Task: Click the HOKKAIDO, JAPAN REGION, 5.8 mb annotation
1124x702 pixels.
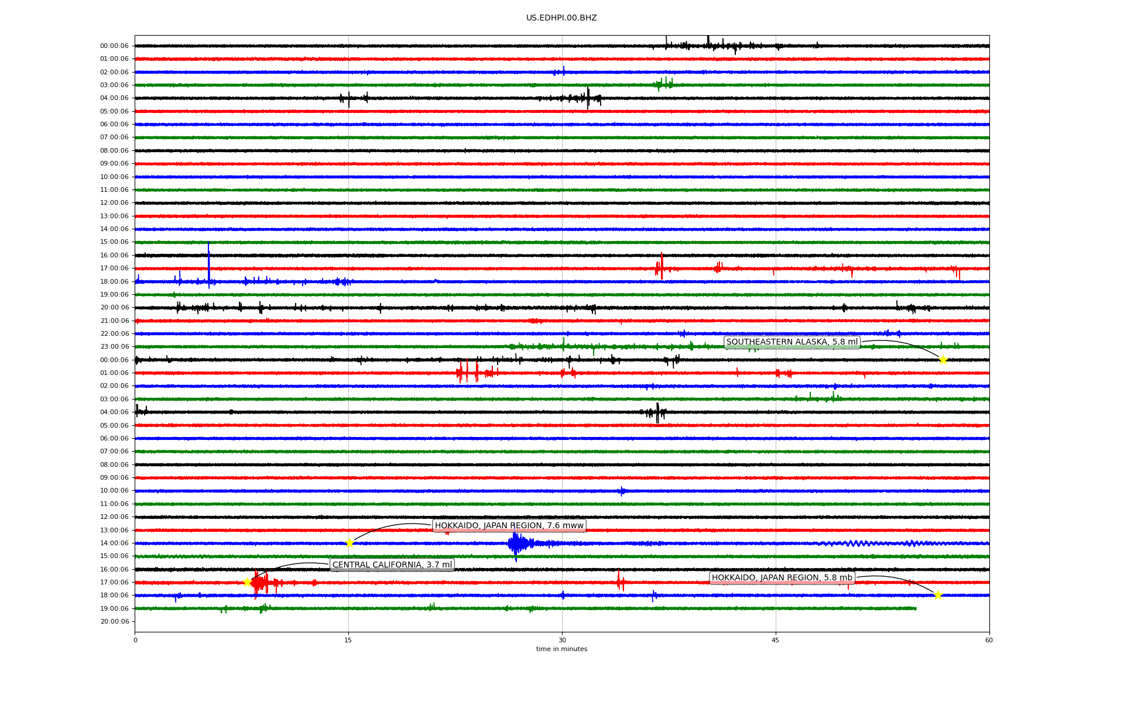Action: click(x=782, y=577)
